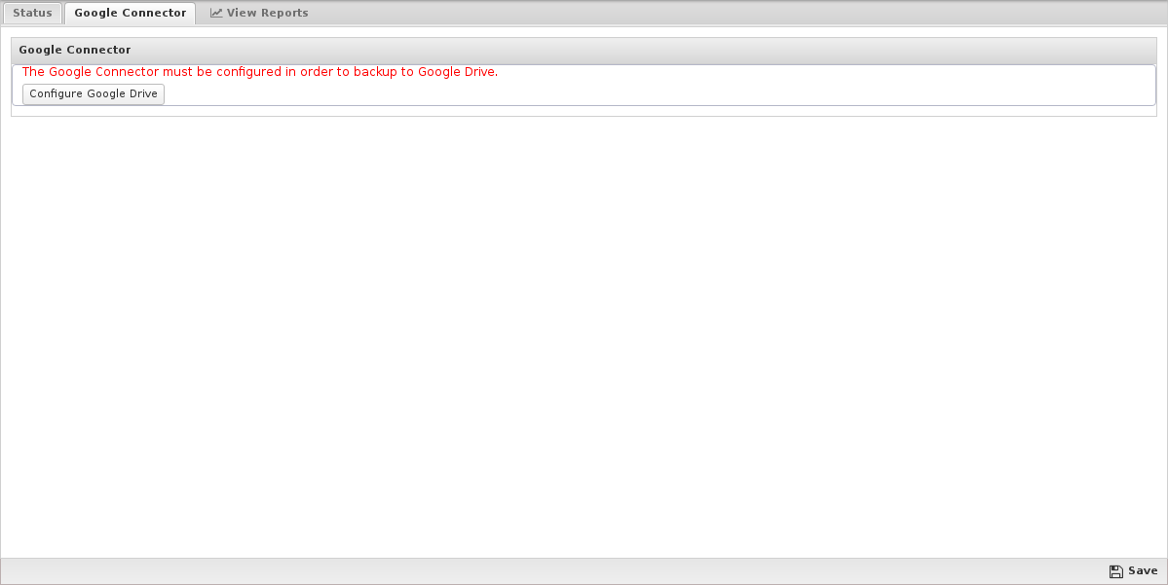This screenshot has height=585, width=1168.
Task: Click the Save button
Action: coord(1133,570)
